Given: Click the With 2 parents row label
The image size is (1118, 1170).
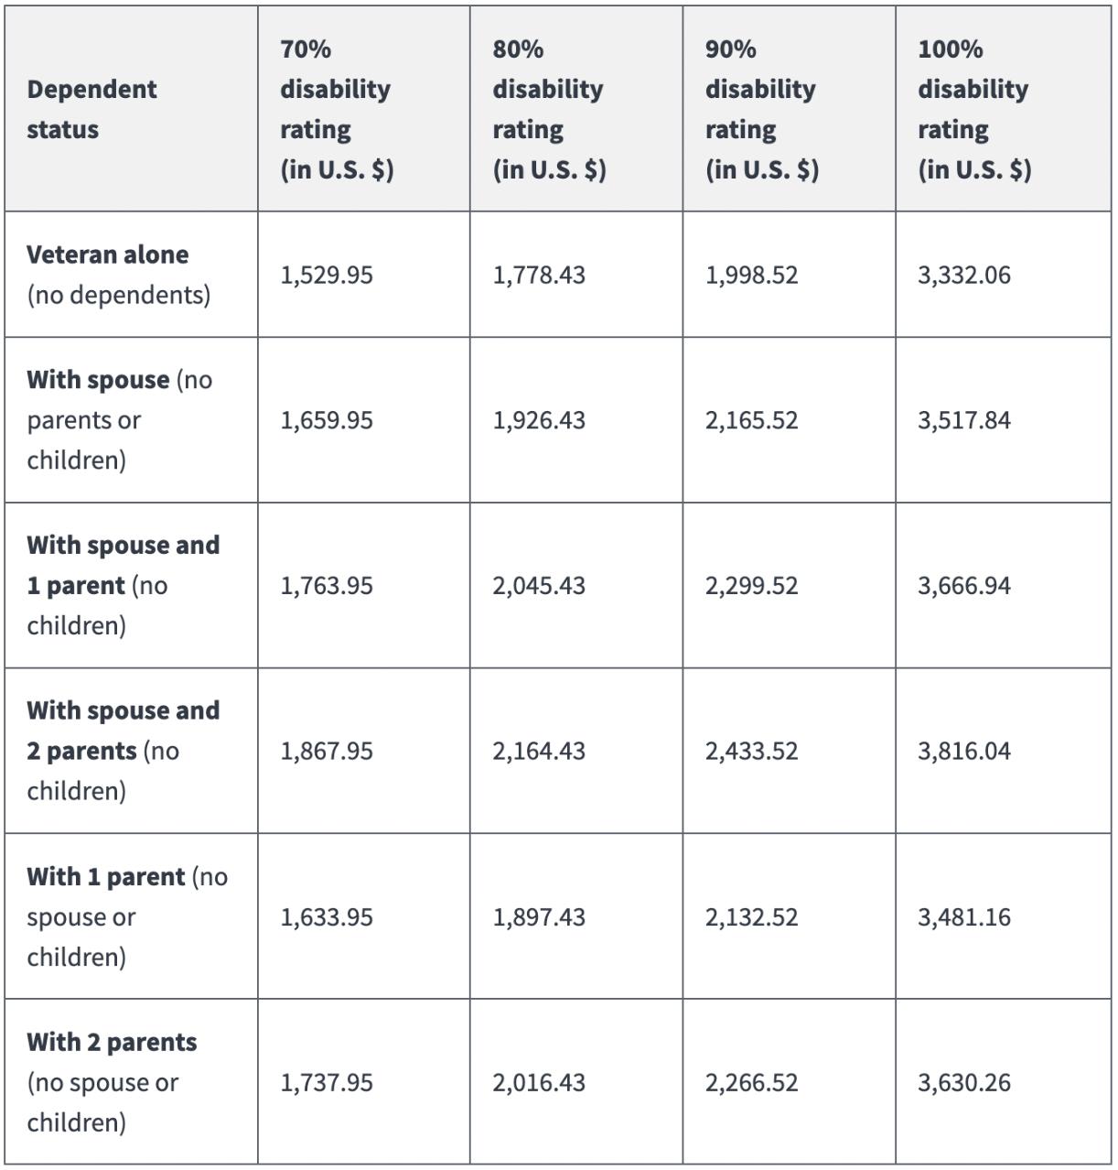Looking at the screenshot, I should tap(112, 1043).
